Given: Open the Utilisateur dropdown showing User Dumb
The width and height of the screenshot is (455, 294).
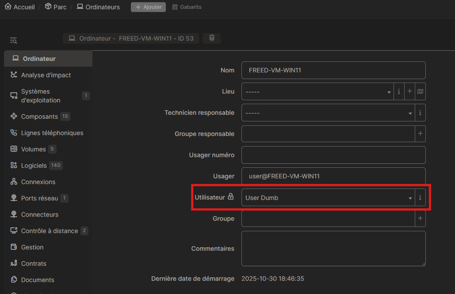Looking at the screenshot, I should click(x=328, y=197).
